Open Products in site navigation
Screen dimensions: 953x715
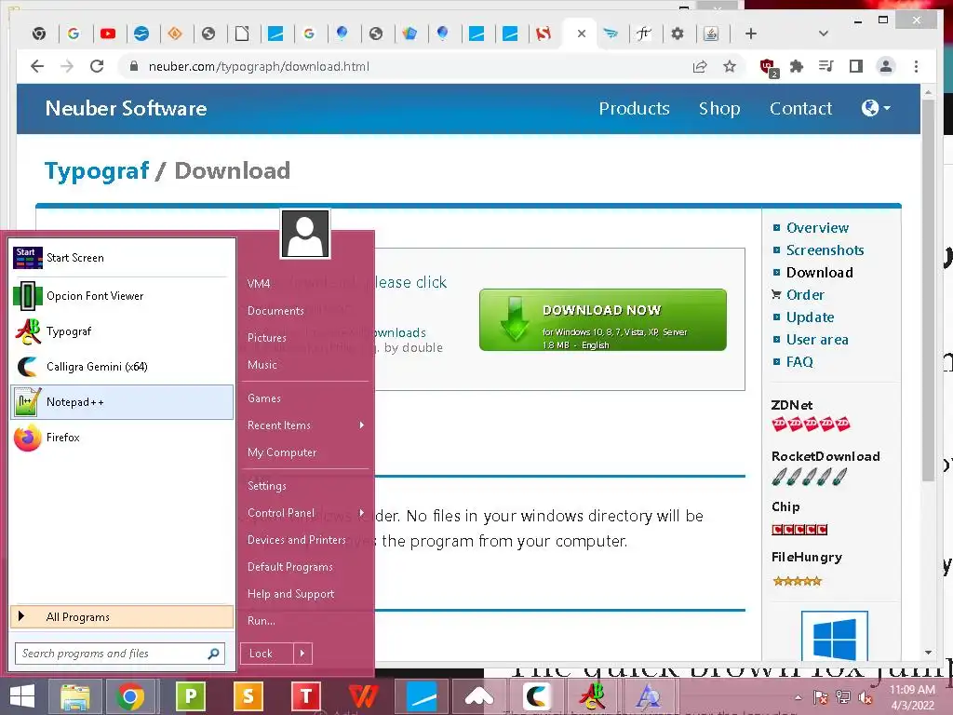(634, 108)
